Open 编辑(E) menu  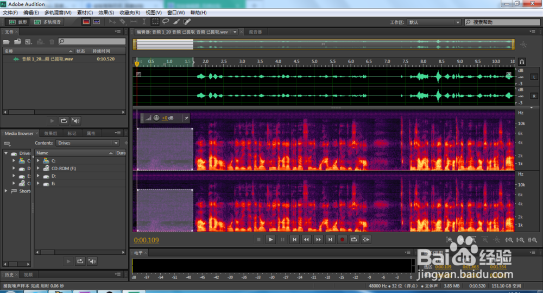[x=31, y=13]
